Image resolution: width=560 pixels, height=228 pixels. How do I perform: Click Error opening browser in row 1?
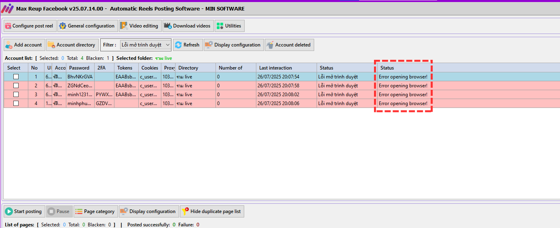click(403, 77)
